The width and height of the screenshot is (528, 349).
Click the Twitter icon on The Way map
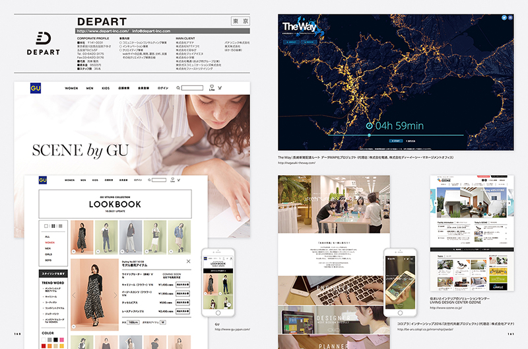point(504,18)
